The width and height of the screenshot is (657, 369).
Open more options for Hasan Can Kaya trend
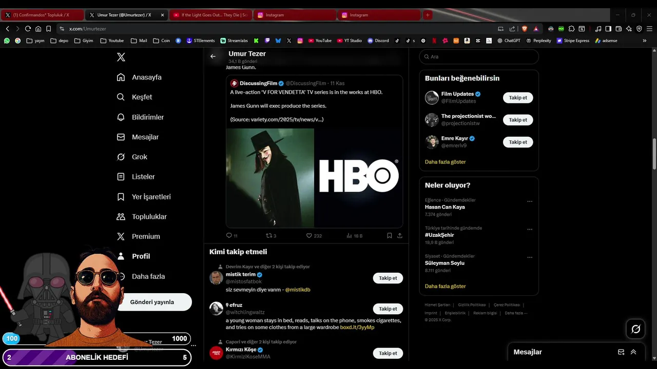[530, 201]
